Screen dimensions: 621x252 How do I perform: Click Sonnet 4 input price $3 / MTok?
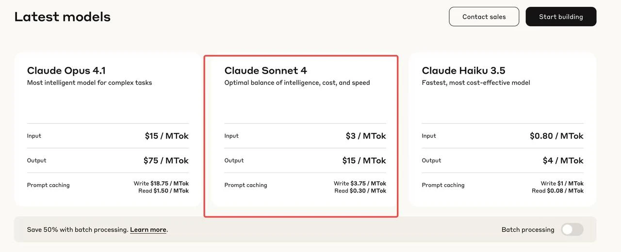click(366, 136)
